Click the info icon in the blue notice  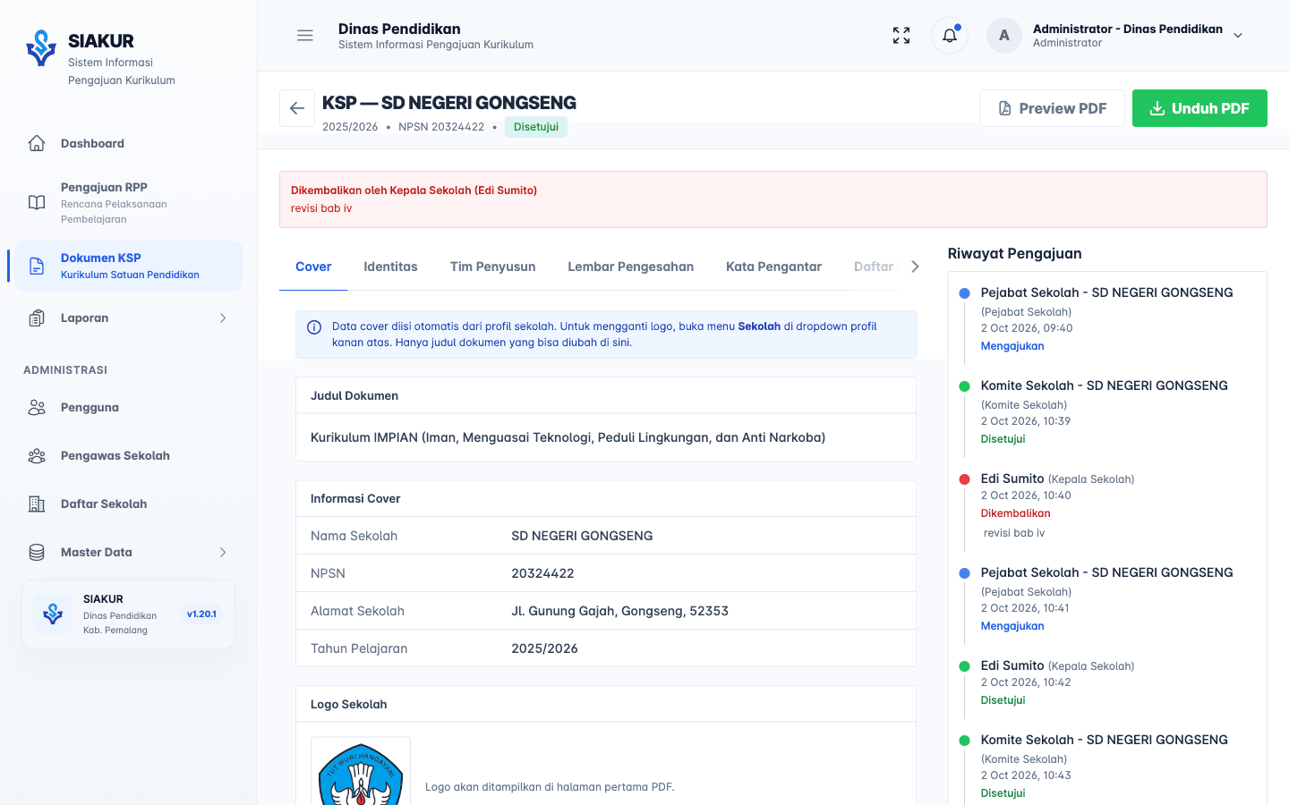[x=314, y=327]
